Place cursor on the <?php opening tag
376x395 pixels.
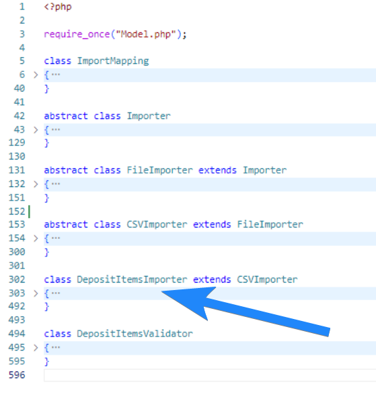click(58, 7)
